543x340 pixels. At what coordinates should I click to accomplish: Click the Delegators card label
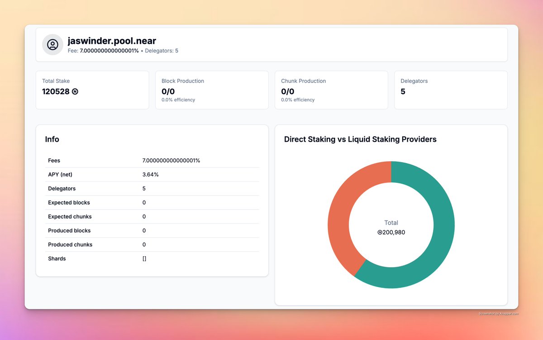pos(414,81)
